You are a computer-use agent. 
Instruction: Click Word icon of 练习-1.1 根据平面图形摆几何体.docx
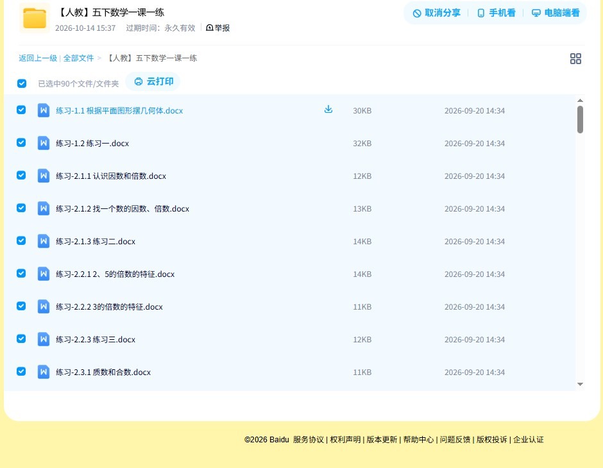point(44,110)
